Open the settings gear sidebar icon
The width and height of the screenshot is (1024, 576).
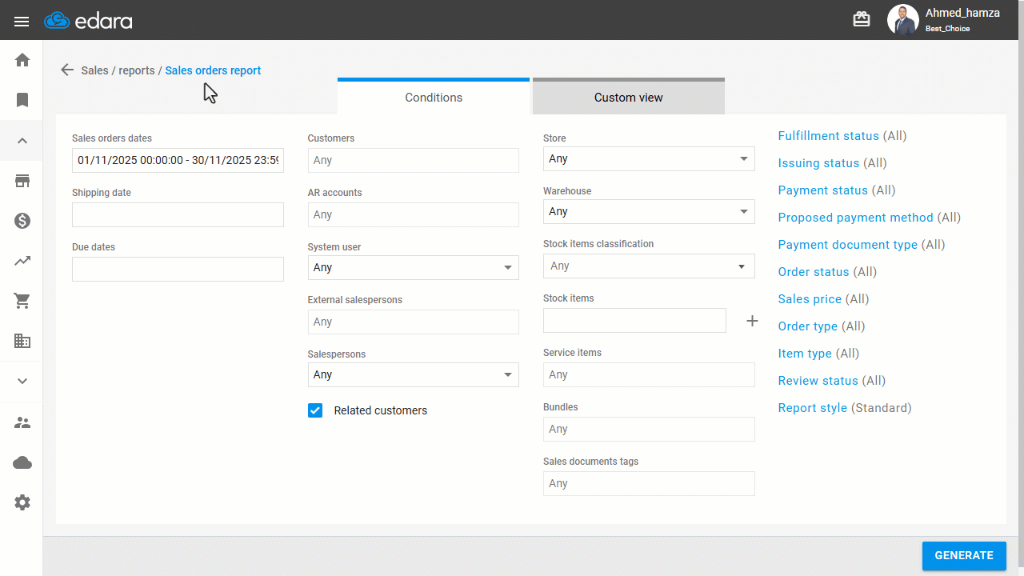[22, 502]
